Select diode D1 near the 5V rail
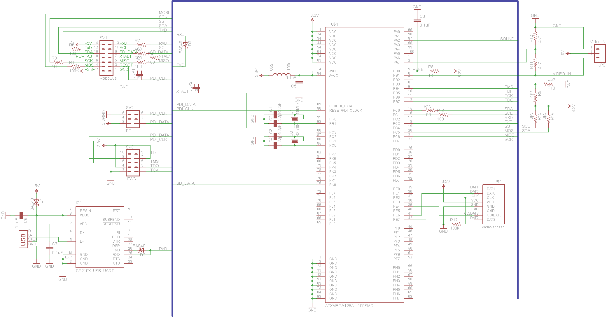The height and width of the screenshot is (317, 607). coord(36,202)
